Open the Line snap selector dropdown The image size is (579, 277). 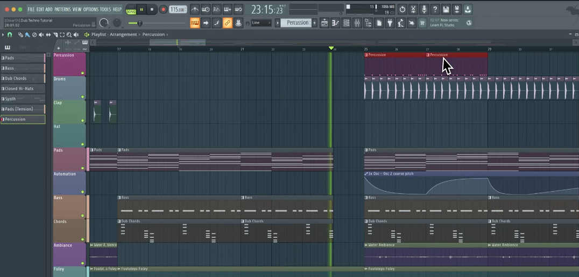[262, 23]
